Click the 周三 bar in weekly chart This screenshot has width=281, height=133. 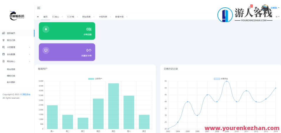(83, 123)
